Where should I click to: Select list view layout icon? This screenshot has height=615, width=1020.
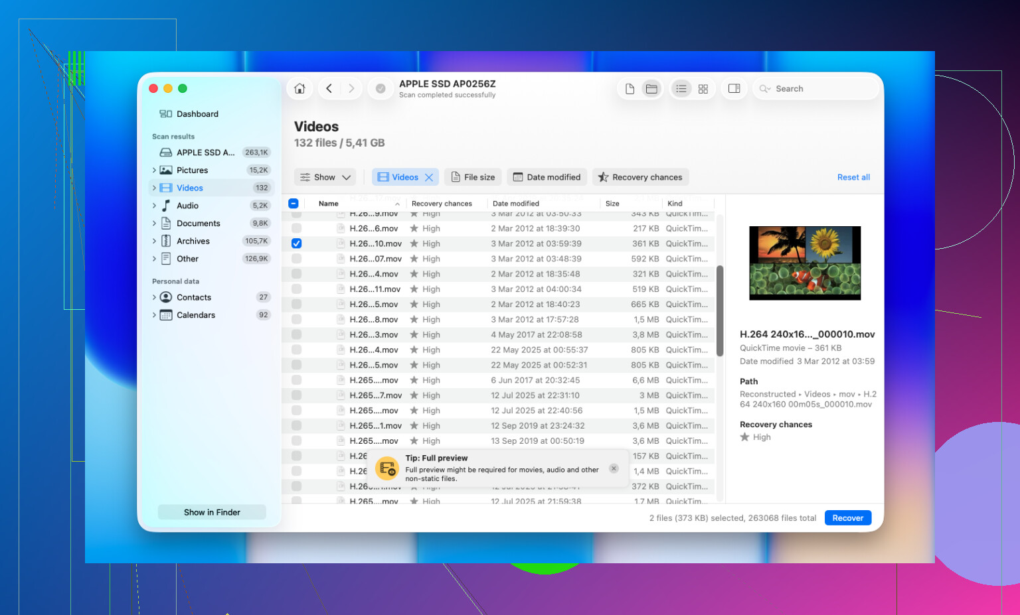[x=681, y=89]
